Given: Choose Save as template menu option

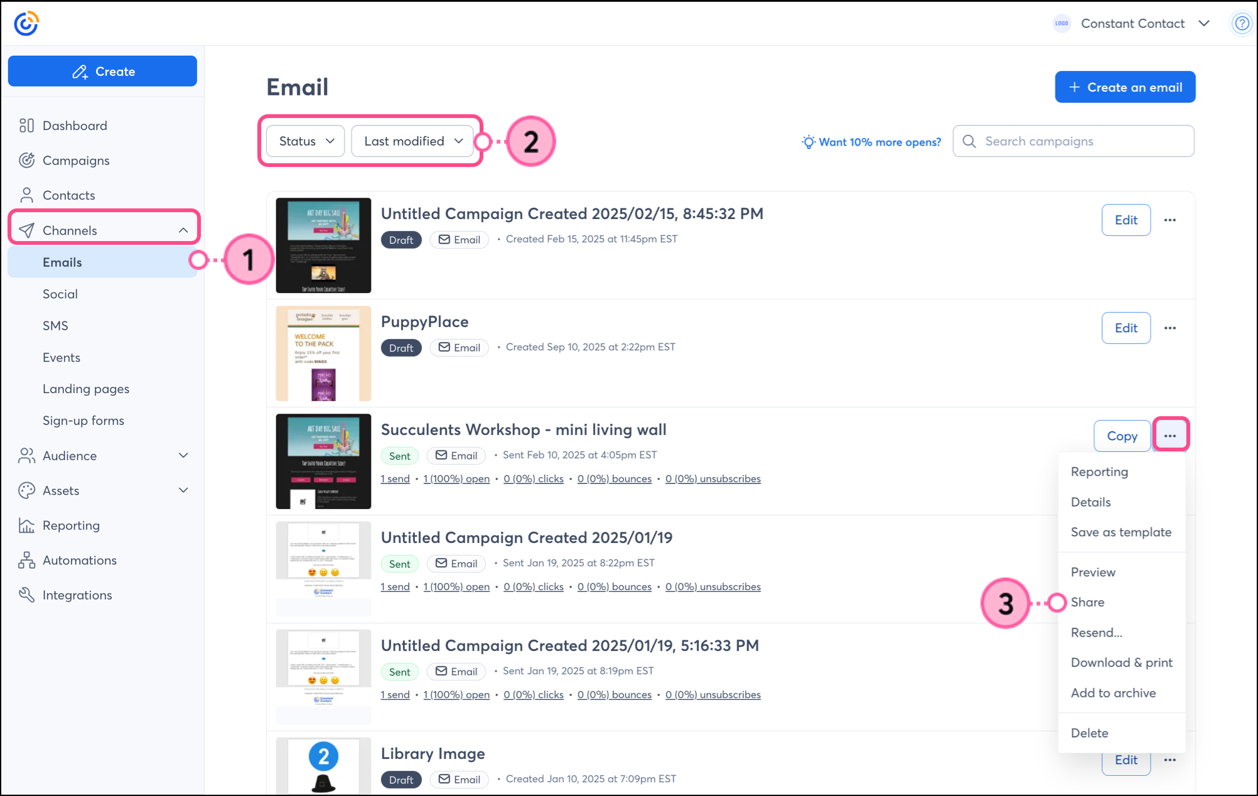Looking at the screenshot, I should 1121,532.
